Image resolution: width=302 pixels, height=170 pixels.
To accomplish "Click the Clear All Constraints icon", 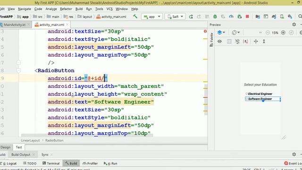I will tap(245, 41).
